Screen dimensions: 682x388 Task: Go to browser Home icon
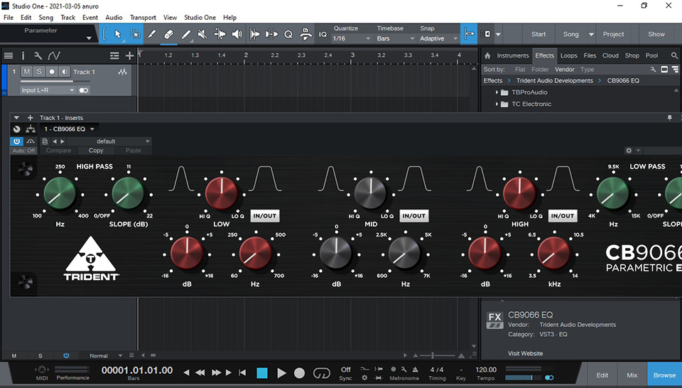click(x=487, y=55)
